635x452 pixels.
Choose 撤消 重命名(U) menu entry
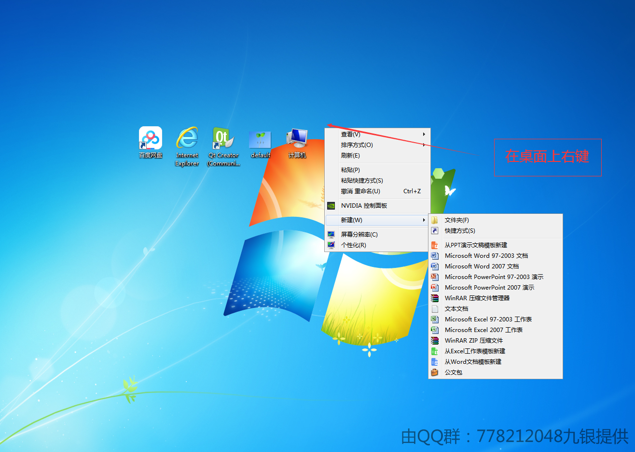pyautogui.click(x=377, y=191)
